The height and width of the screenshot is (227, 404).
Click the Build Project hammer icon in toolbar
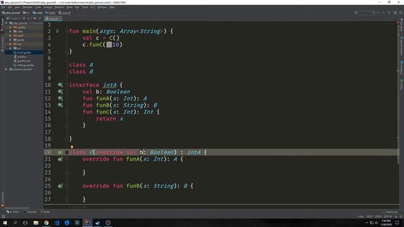[356, 13]
